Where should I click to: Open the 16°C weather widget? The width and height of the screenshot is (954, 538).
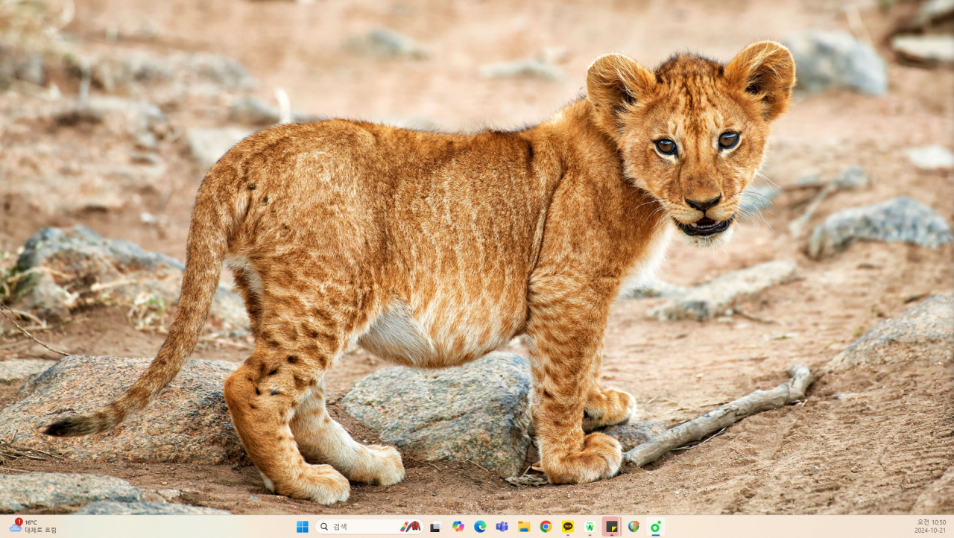click(x=34, y=527)
